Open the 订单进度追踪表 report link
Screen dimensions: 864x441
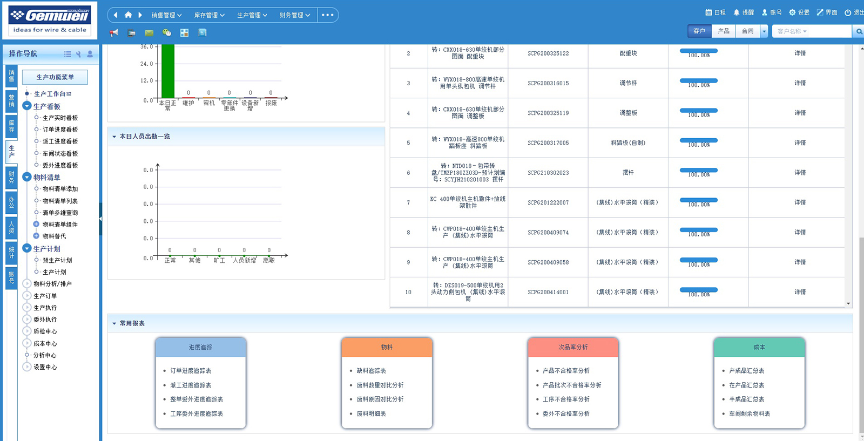coord(191,371)
